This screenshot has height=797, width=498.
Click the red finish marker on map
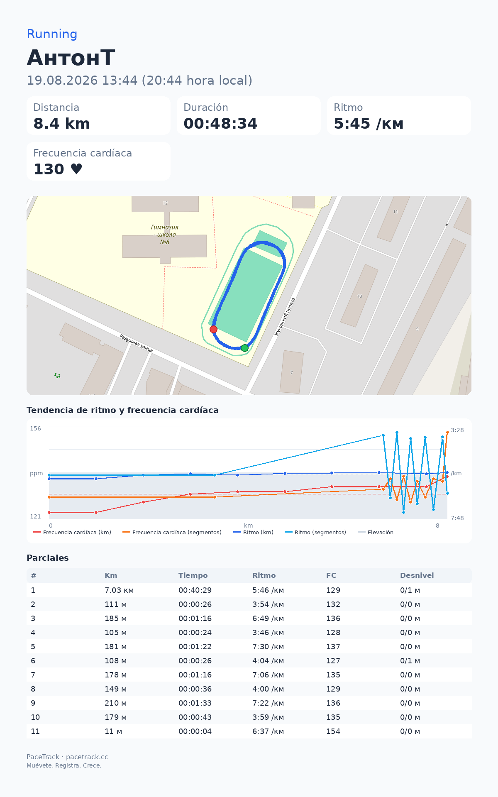[x=213, y=329]
